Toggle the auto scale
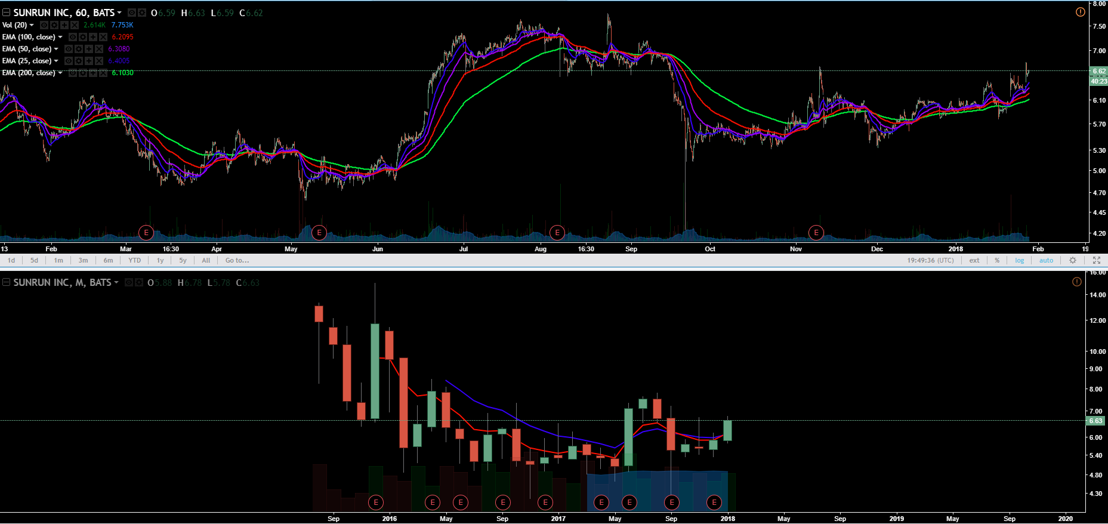Image resolution: width=1108 pixels, height=524 pixels. coord(1047,260)
